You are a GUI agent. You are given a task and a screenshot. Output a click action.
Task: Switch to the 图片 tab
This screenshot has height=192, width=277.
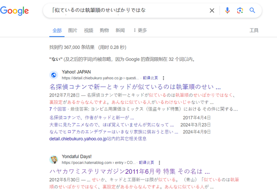click(73, 30)
